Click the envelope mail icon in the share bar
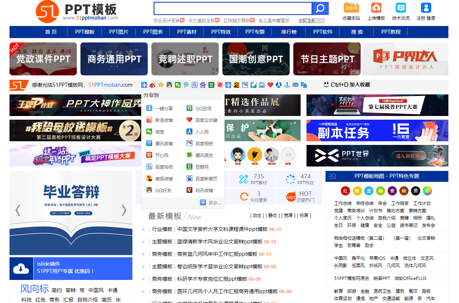The height and width of the screenshot is (303, 459). point(296,85)
